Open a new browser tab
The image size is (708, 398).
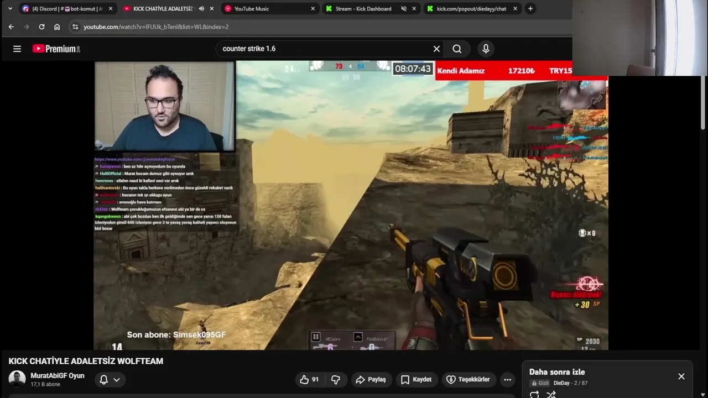coord(530,9)
